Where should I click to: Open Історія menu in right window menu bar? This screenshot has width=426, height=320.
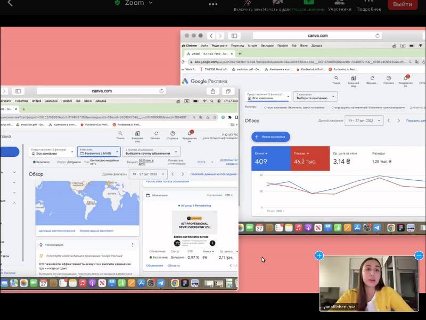(x=252, y=46)
